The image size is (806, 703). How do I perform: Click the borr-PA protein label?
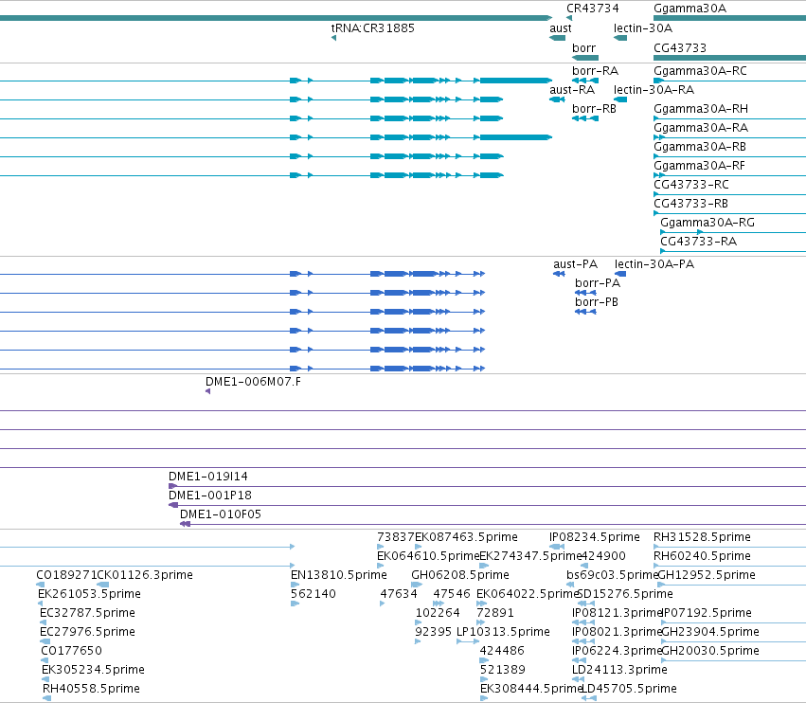coord(598,283)
